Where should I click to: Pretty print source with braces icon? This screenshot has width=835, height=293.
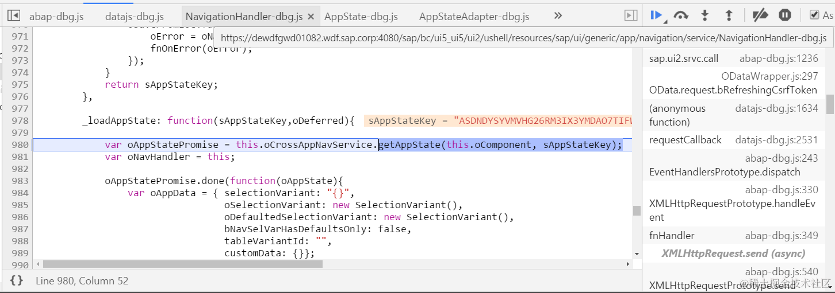(x=17, y=280)
